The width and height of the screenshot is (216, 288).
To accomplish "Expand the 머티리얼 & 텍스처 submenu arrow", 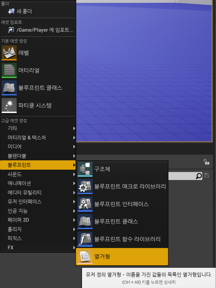I will 74,137.
